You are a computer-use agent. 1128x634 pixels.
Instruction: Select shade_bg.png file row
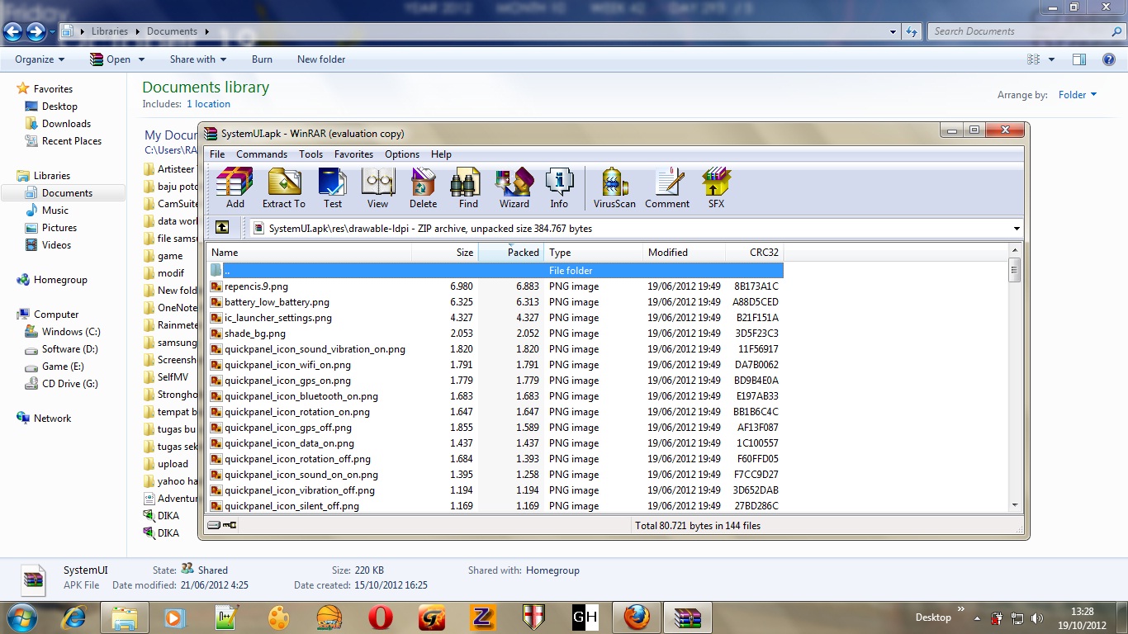495,334
